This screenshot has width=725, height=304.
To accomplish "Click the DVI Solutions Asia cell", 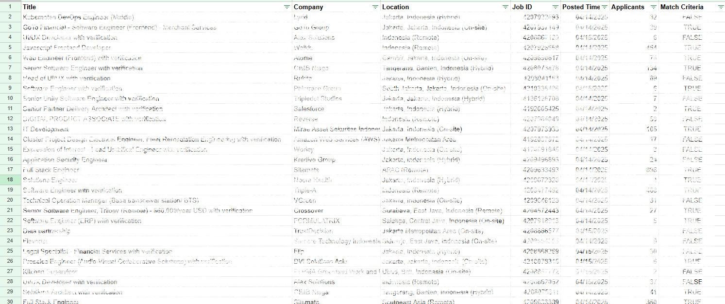I will (x=336, y=261).
